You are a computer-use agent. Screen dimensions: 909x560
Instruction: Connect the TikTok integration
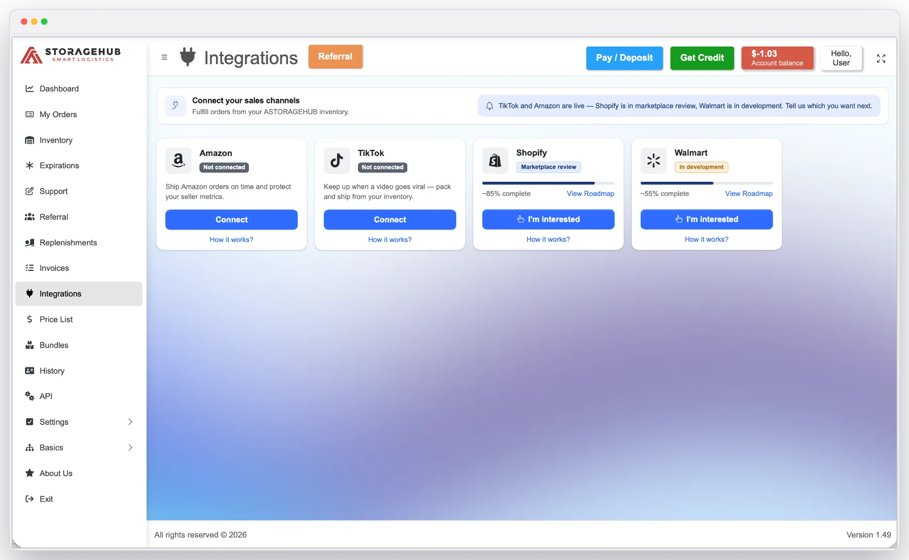390,220
